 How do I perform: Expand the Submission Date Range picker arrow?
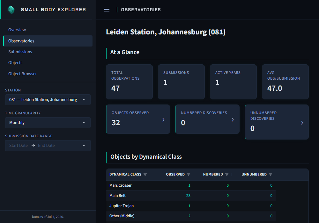(x=84, y=145)
